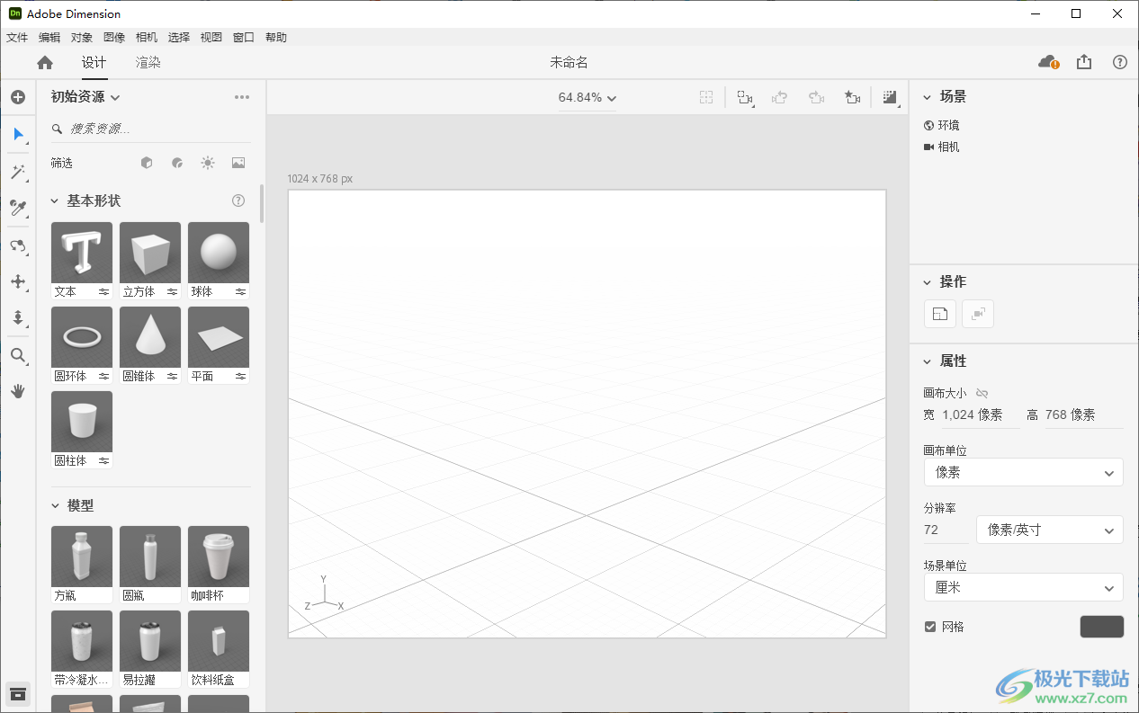Switch to the 渲染 tab
Image resolution: width=1139 pixels, height=713 pixels.
coord(148,62)
